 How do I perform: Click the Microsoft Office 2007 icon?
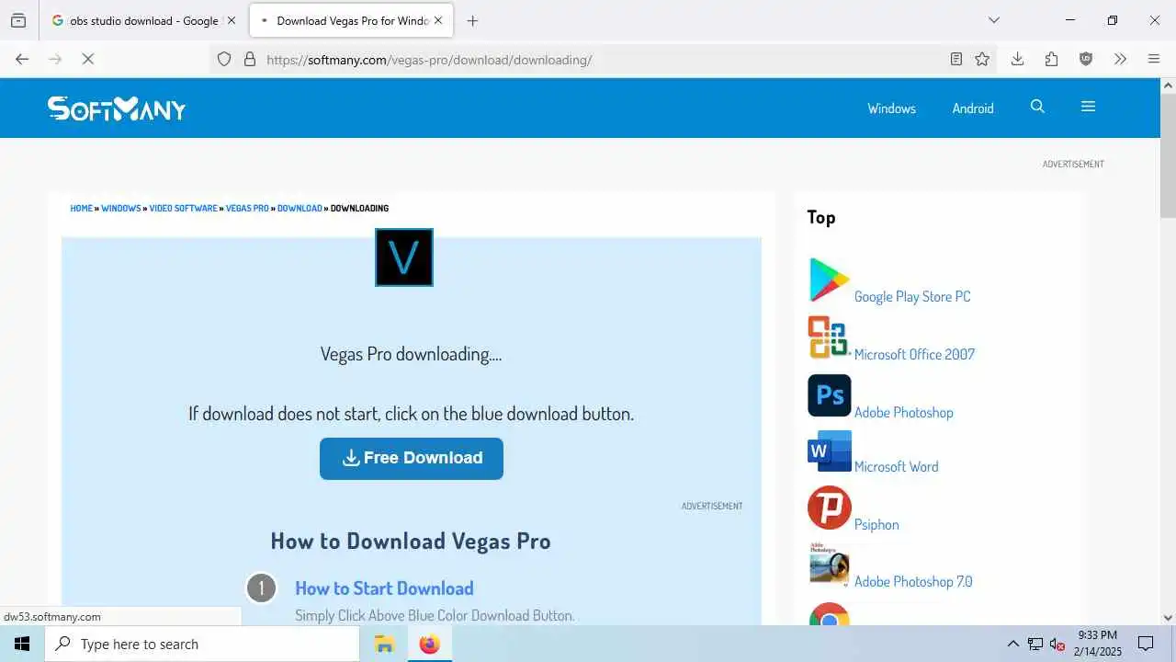829,337
